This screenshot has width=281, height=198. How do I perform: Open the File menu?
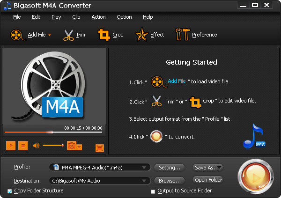17,17
